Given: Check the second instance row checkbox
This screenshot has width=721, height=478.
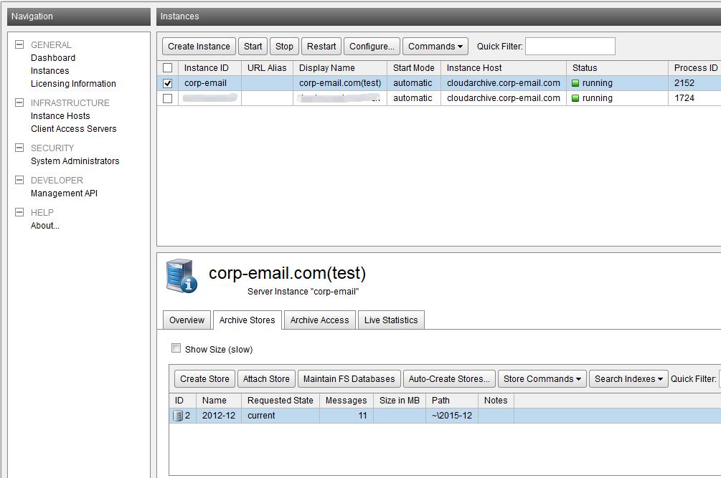Looking at the screenshot, I should coord(168,98).
